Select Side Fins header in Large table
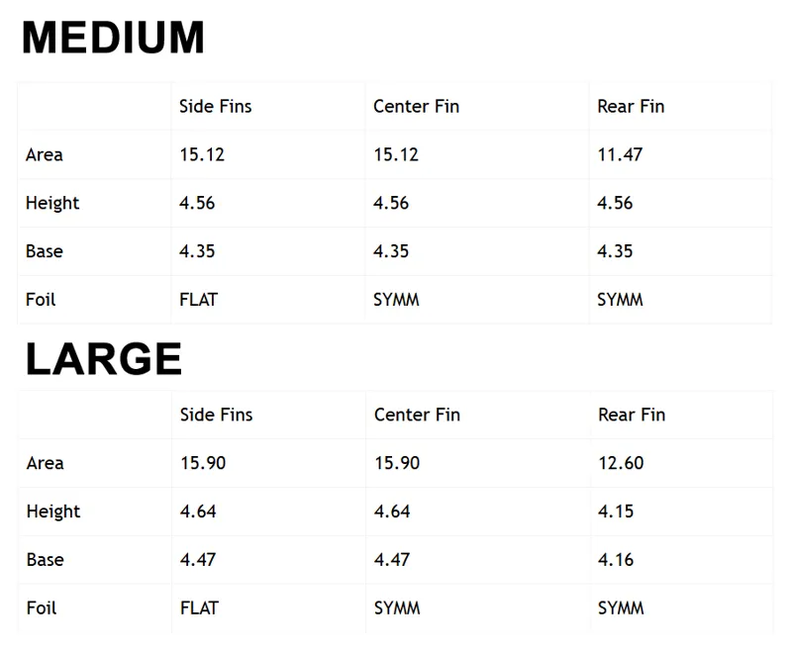Screen dimensions: 792x652 pyautogui.click(x=217, y=416)
